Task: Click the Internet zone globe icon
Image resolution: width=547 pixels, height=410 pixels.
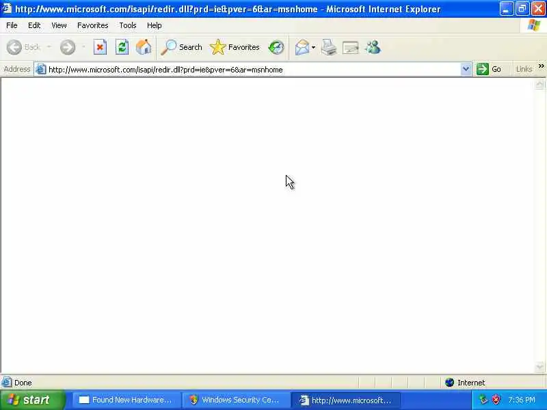Action: point(450,383)
